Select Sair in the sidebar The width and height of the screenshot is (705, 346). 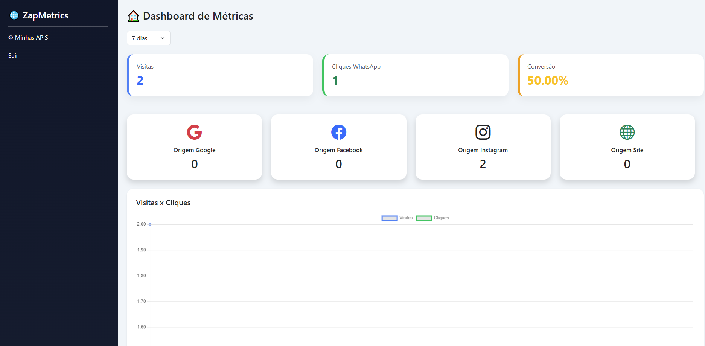(x=13, y=55)
